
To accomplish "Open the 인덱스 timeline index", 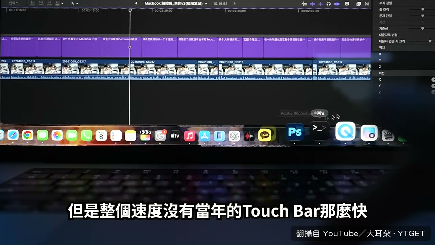I will point(14,3).
